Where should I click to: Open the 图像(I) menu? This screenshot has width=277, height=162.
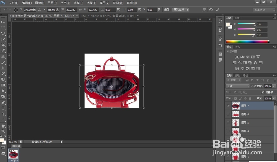pos(40,3)
